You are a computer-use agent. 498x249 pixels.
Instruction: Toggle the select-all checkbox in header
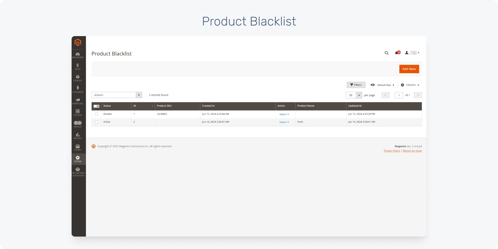tap(96, 106)
